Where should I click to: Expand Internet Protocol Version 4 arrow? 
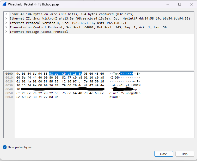tap(6, 23)
